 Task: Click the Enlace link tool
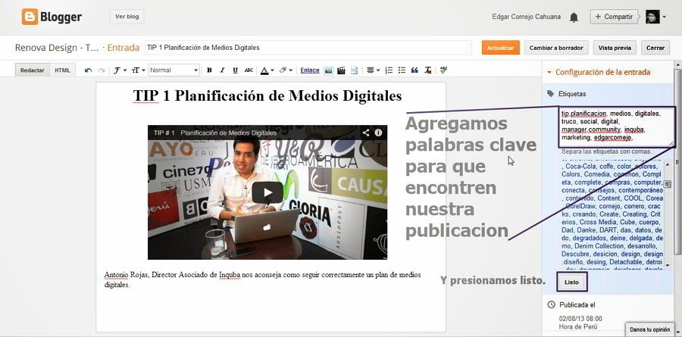(310, 70)
